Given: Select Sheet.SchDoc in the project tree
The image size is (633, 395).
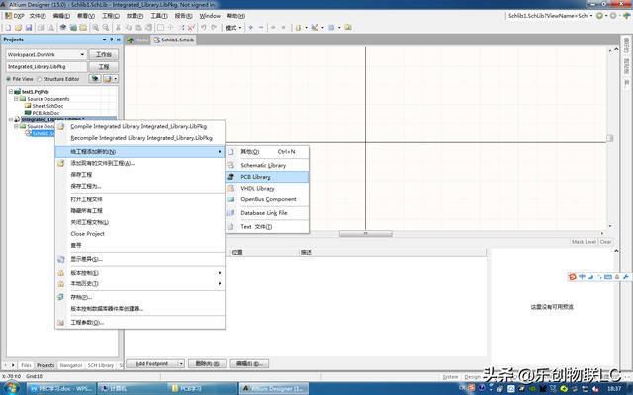Looking at the screenshot, I should pyautogui.click(x=47, y=106).
